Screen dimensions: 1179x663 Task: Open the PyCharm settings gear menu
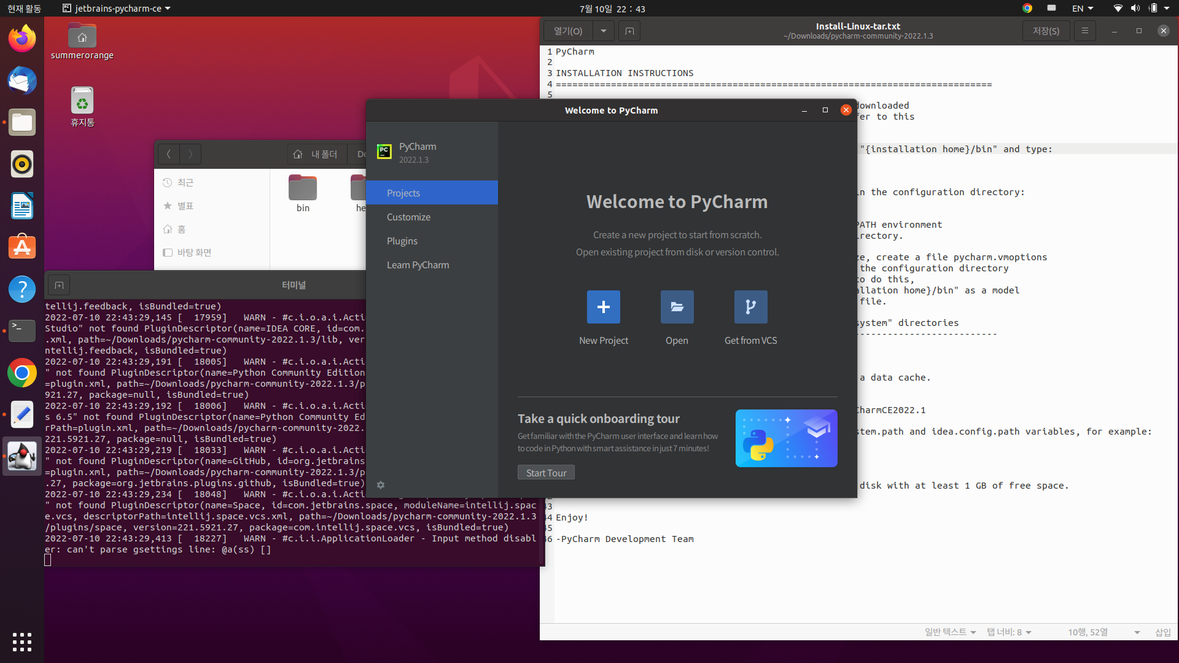coord(381,485)
